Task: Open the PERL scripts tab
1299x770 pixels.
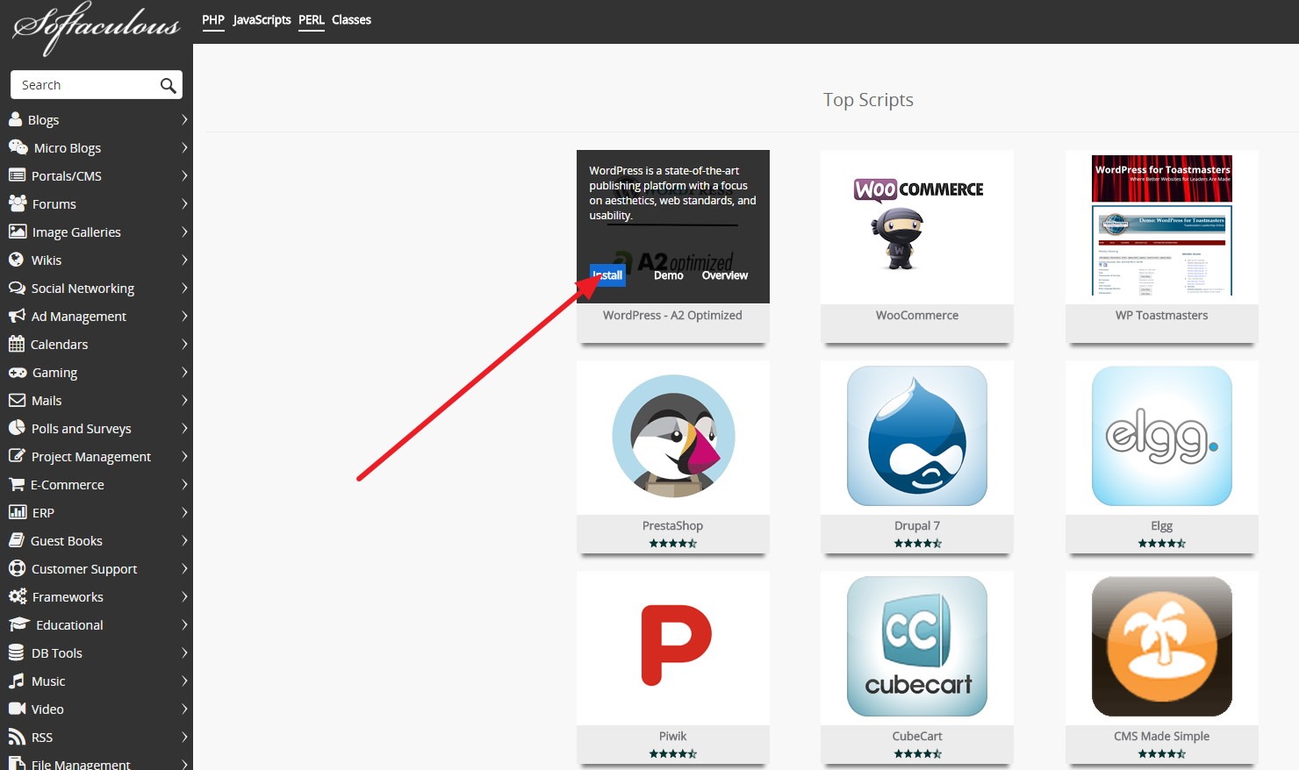Action: click(x=312, y=20)
